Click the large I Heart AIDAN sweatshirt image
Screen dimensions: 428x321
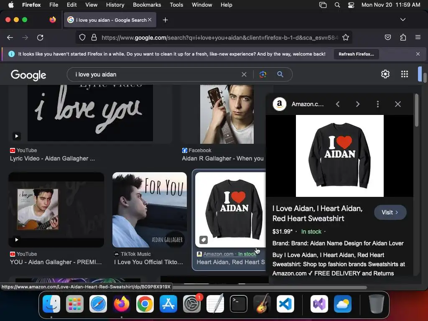(339, 155)
